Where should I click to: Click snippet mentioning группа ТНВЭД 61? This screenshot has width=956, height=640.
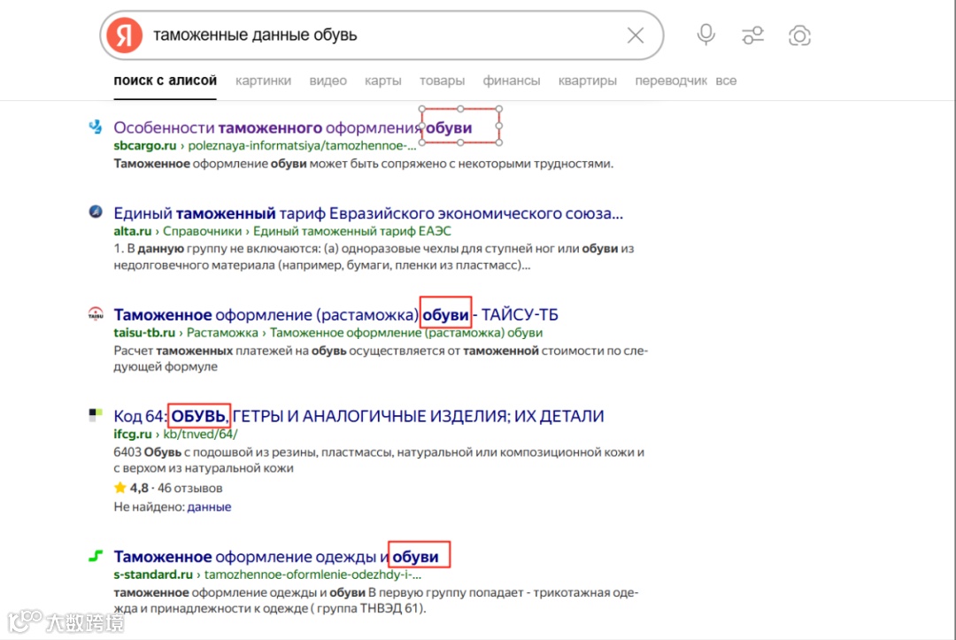click(375, 600)
